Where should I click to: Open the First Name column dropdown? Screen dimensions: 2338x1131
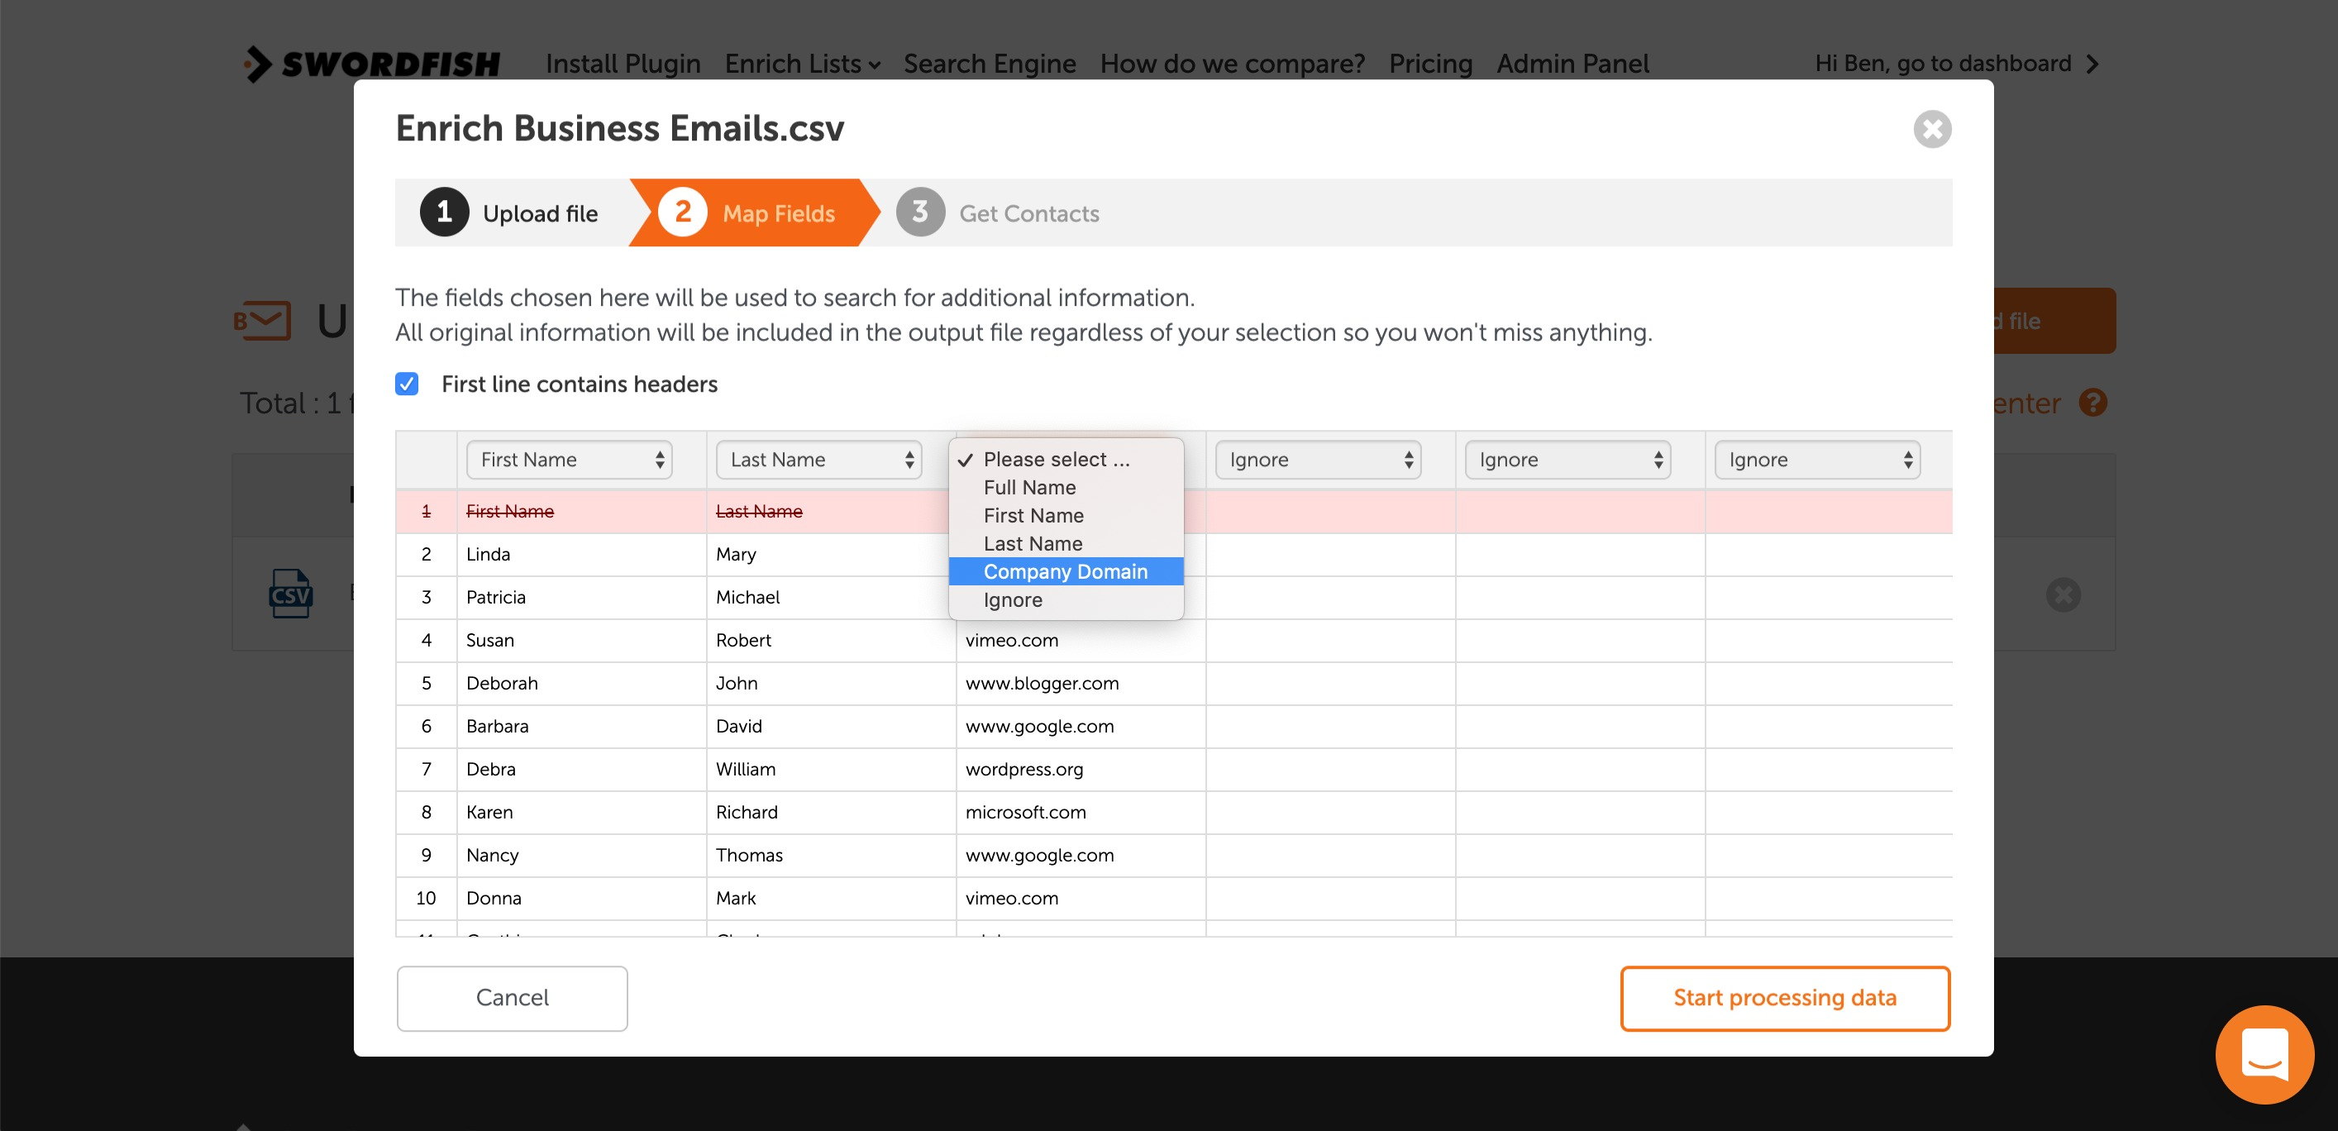pyautogui.click(x=569, y=460)
